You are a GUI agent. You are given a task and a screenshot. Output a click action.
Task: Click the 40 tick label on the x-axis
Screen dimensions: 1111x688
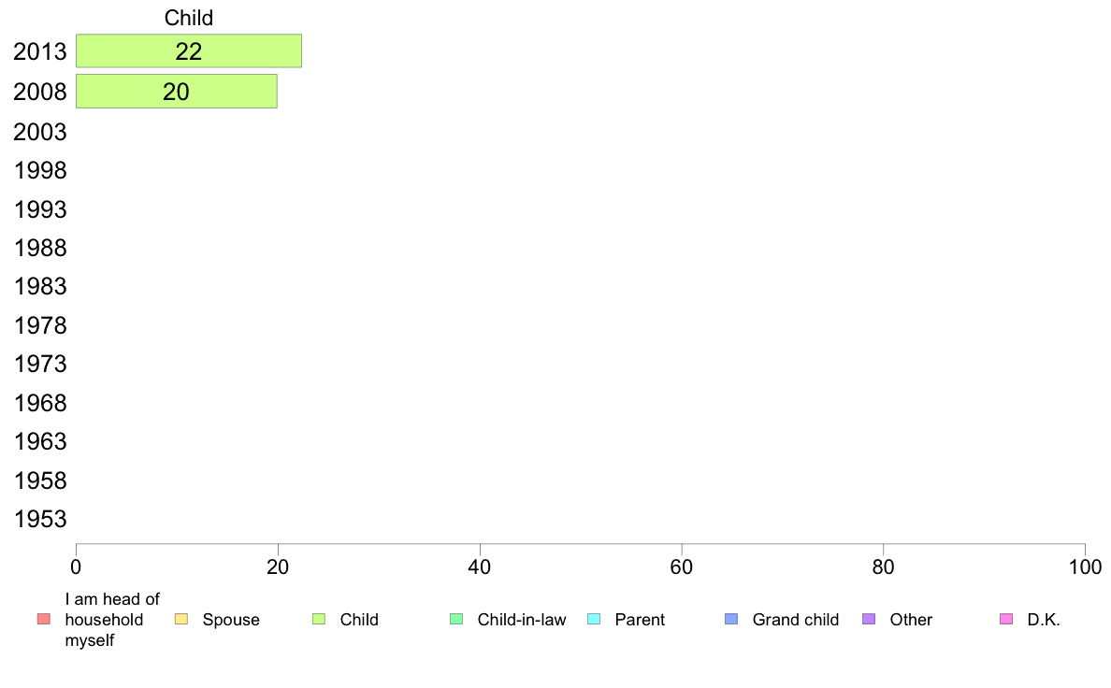pos(480,566)
